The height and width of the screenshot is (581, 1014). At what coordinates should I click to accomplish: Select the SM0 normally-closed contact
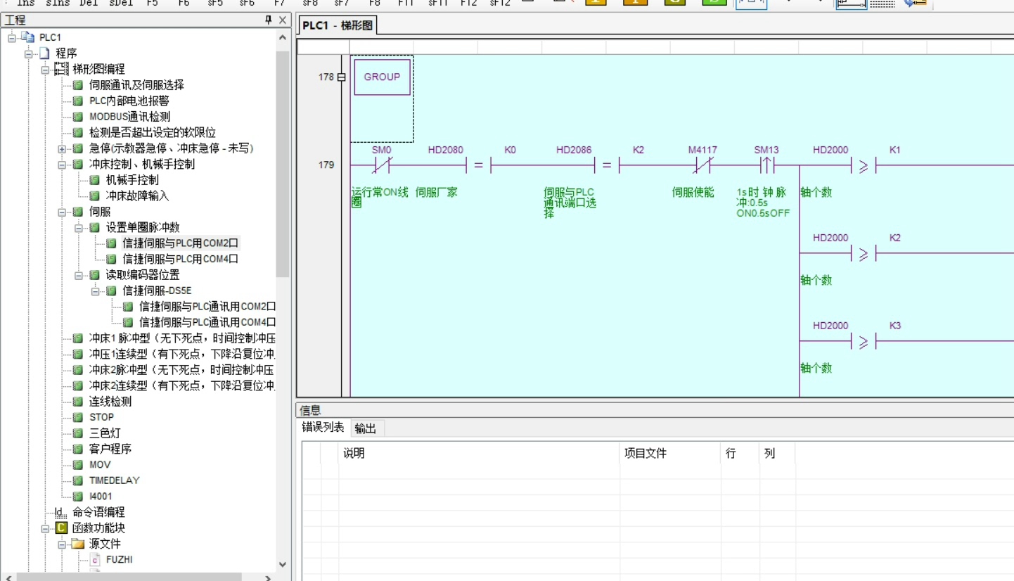pos(382,165)
